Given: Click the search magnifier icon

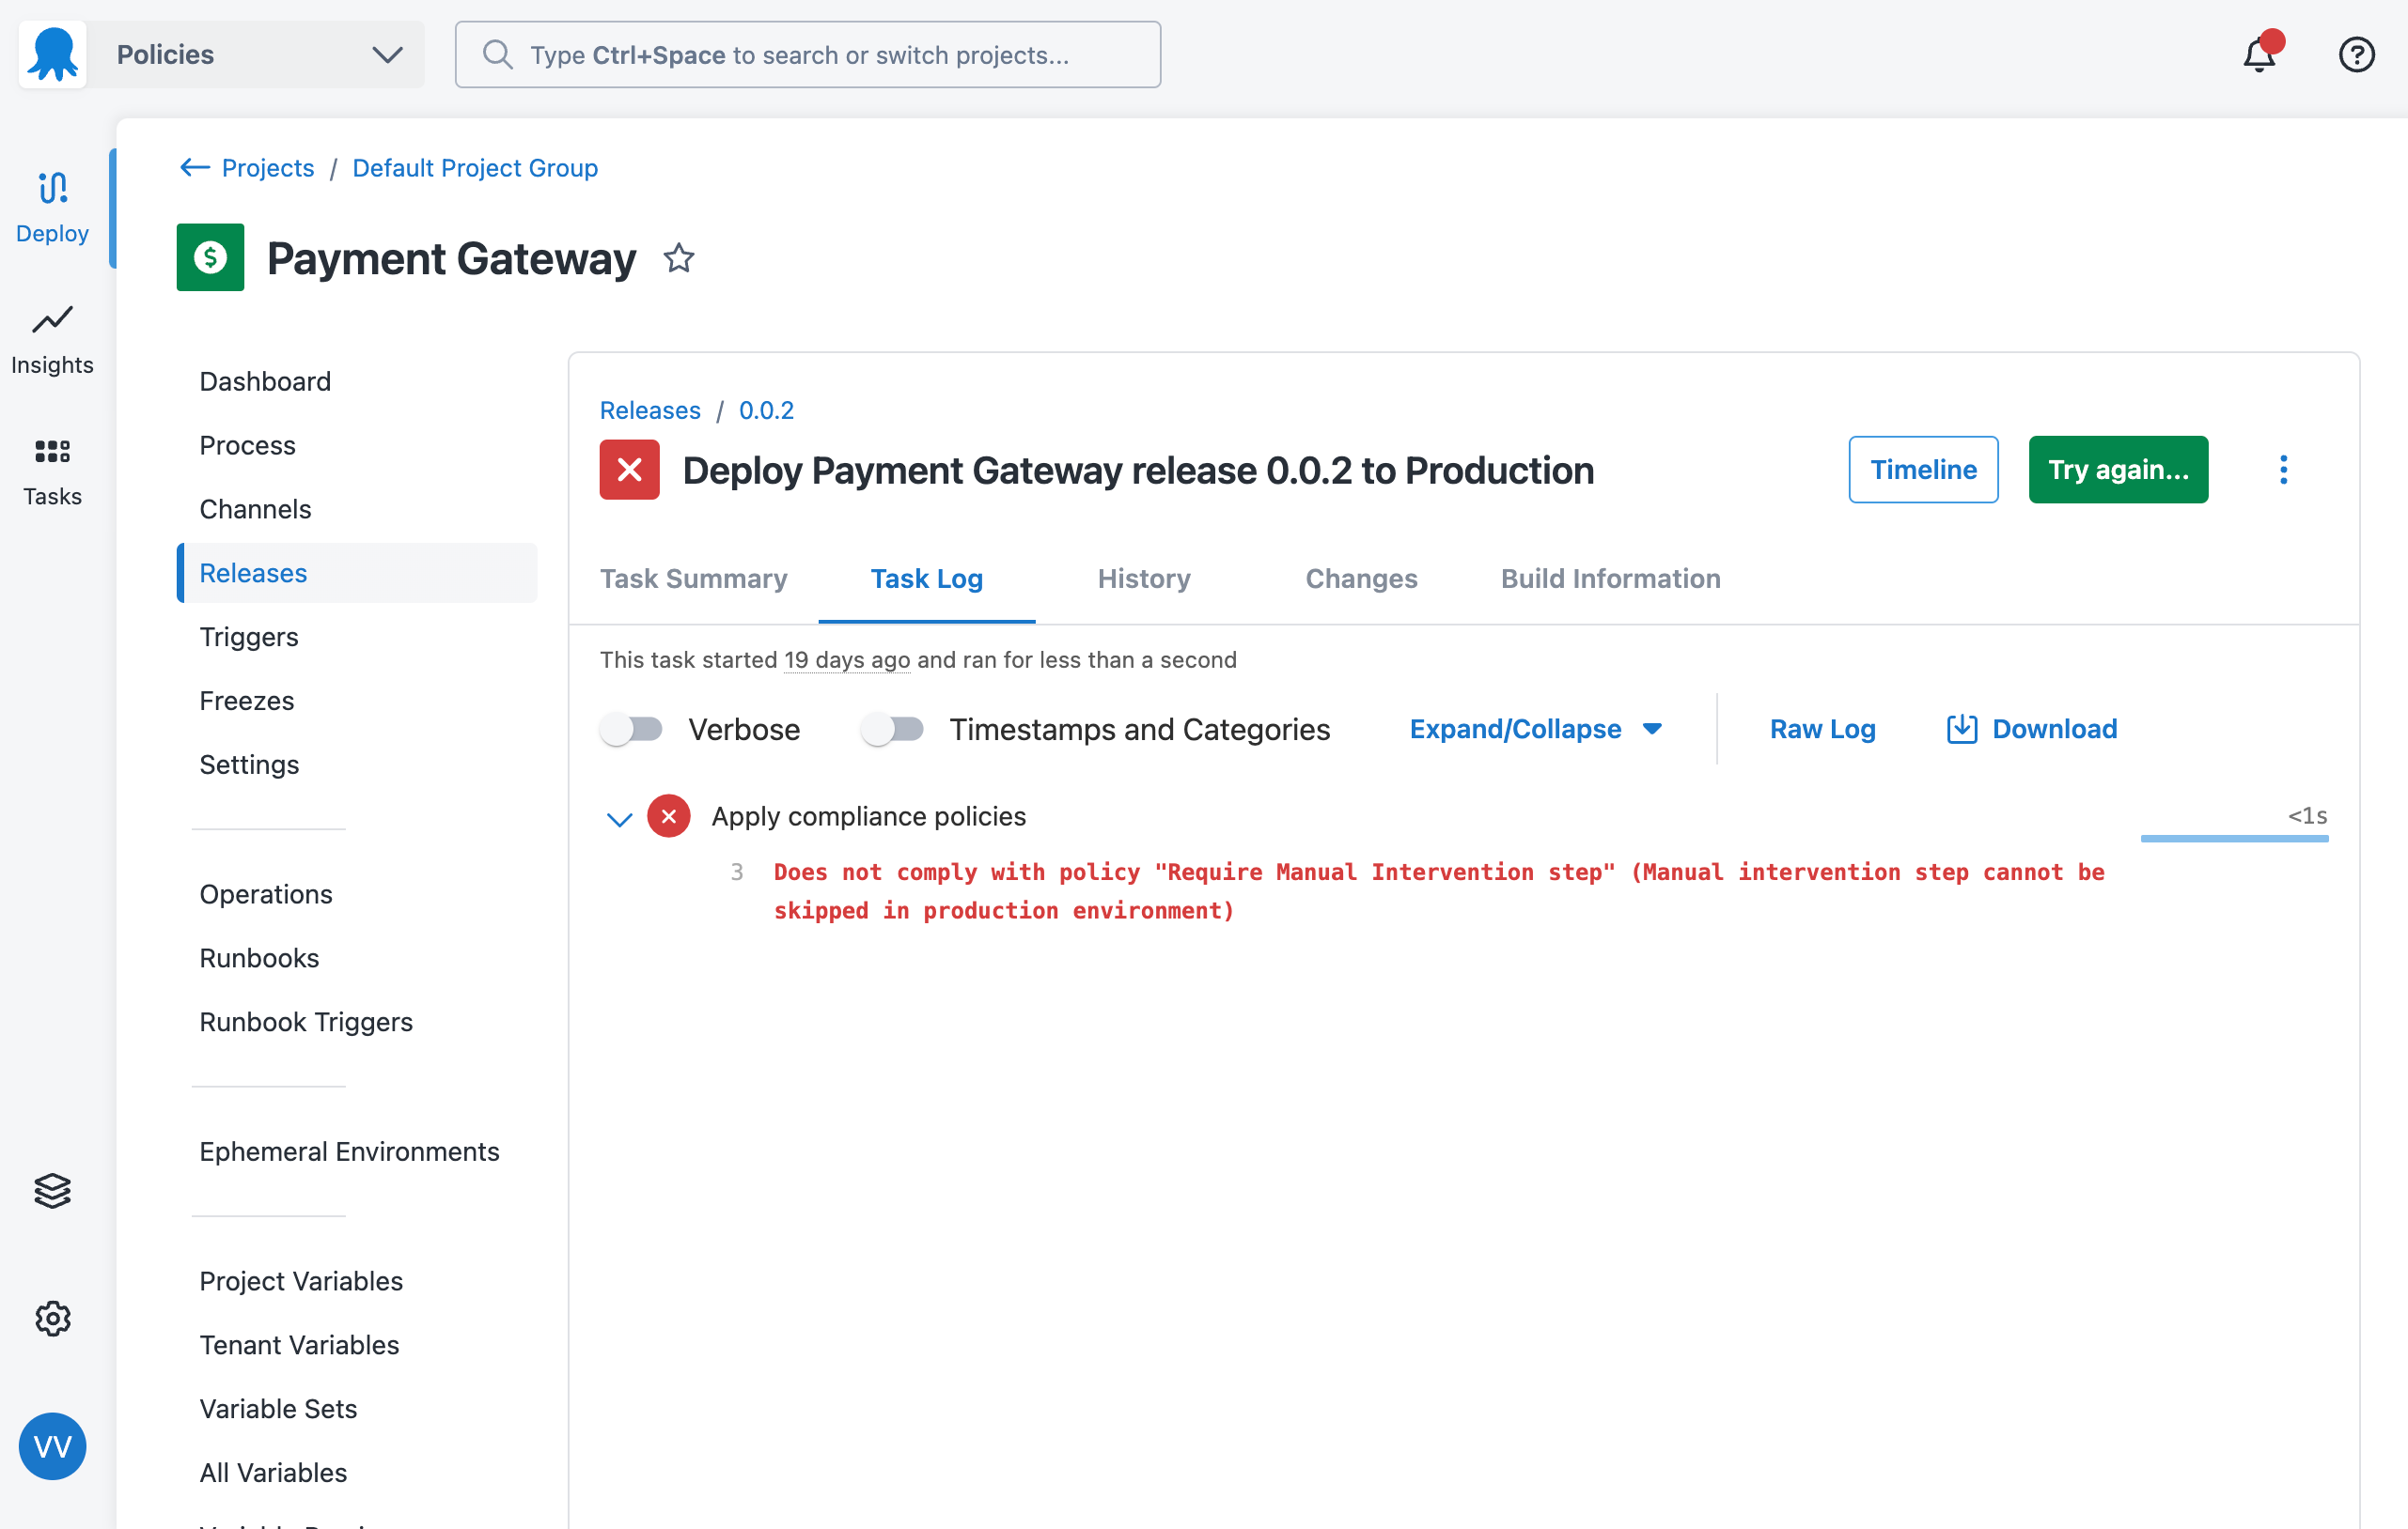Looking at the screenshot, I should (x=497, y=54).
